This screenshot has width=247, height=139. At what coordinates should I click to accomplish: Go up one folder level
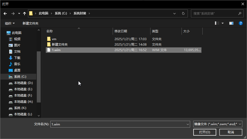tap(25, 13)
